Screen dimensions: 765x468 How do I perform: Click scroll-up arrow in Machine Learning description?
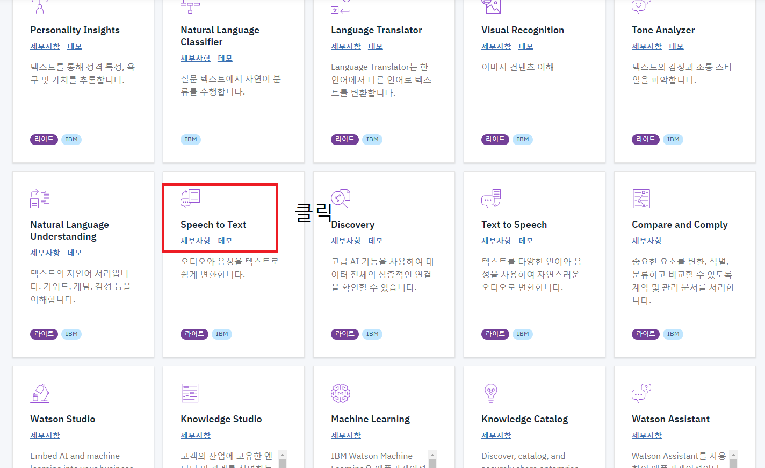tap(433, 455)
